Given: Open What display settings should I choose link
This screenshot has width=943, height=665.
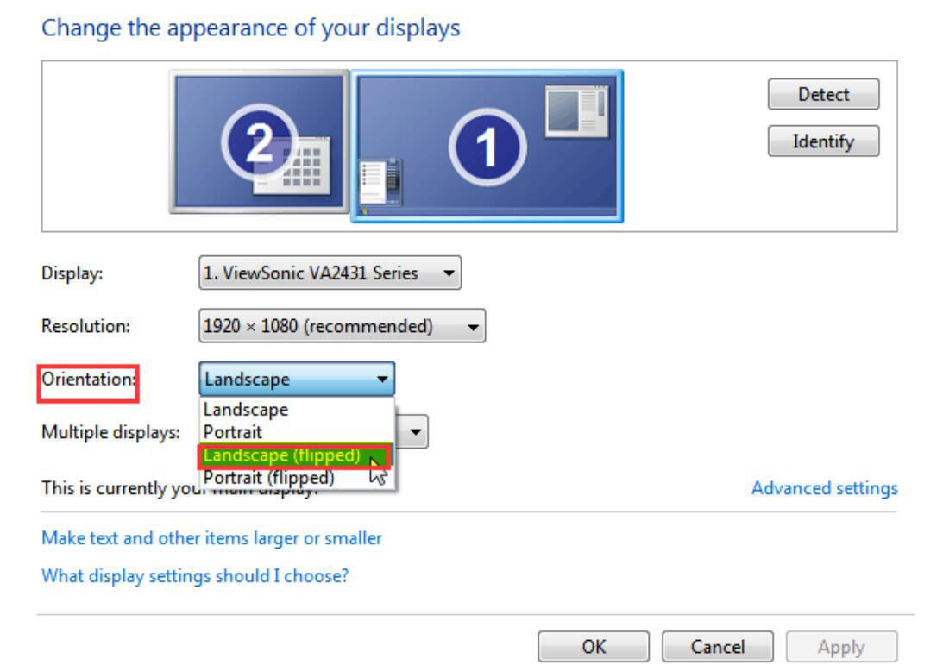Looking at the screenshot, I should point(195,576).
